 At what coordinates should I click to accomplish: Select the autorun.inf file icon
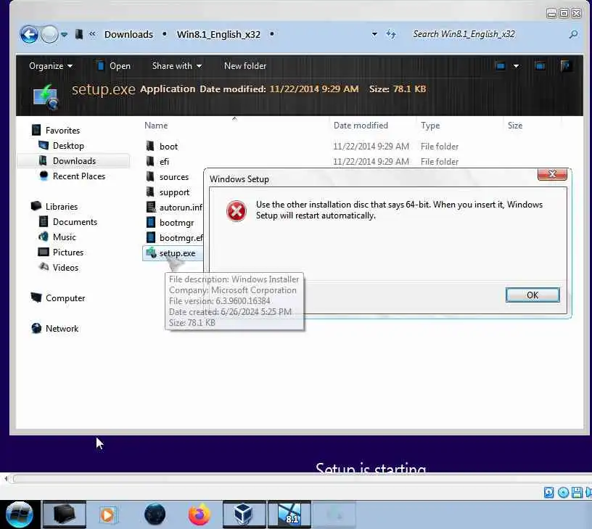tap(151, 207)
